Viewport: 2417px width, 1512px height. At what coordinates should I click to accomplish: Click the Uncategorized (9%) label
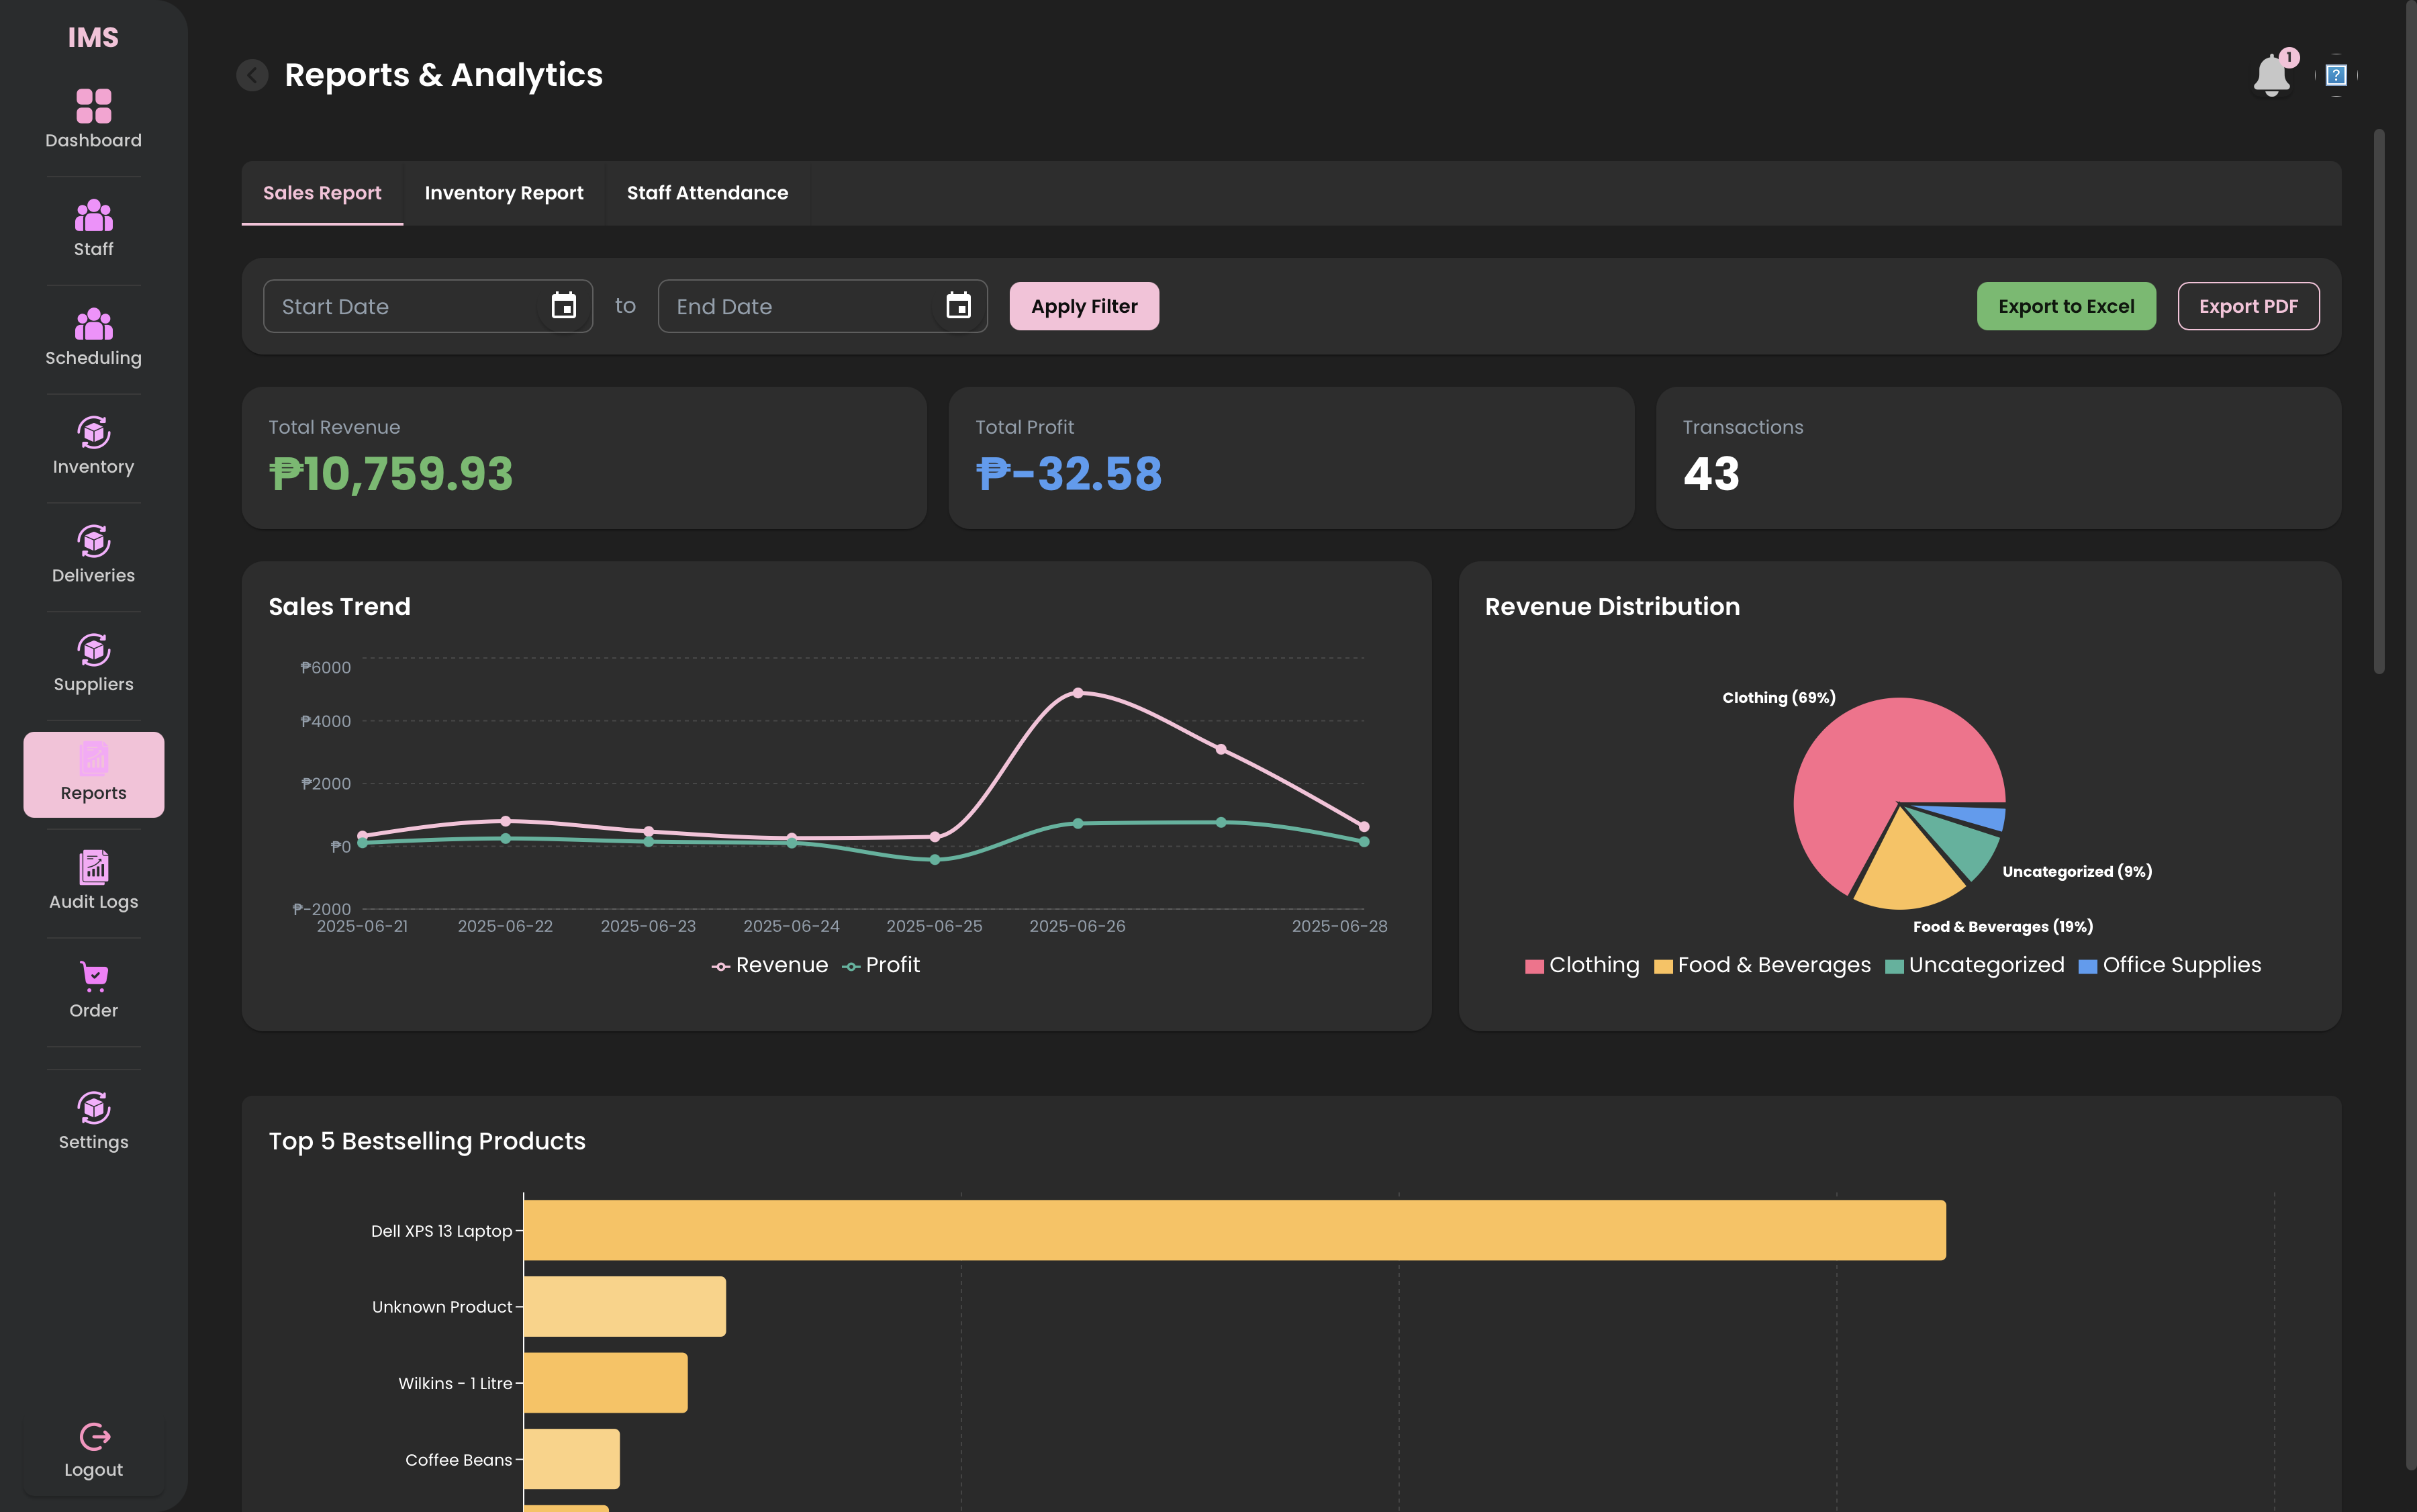(2077, 872)
